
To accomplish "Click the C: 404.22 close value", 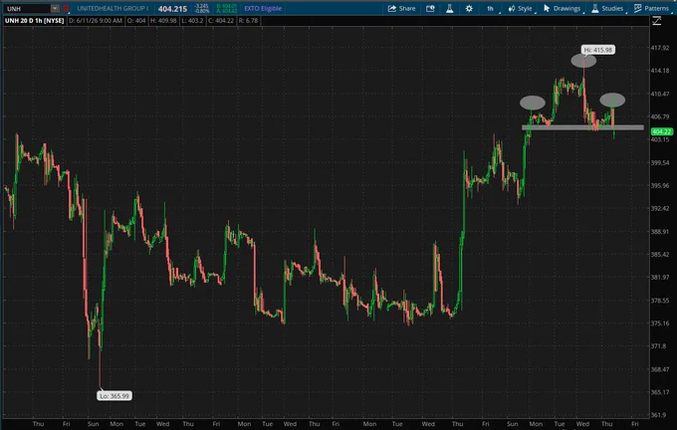I will (x=221, y=20).
